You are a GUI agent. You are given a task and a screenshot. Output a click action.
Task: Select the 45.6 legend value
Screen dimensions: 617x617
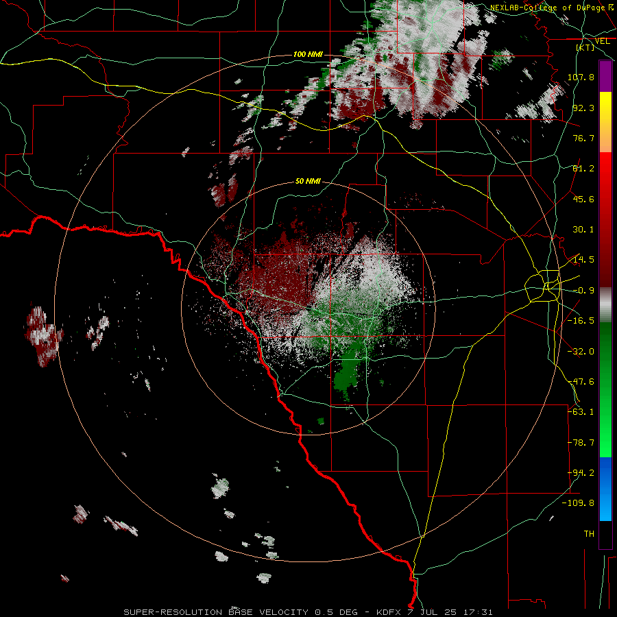[x=583, y=199]
